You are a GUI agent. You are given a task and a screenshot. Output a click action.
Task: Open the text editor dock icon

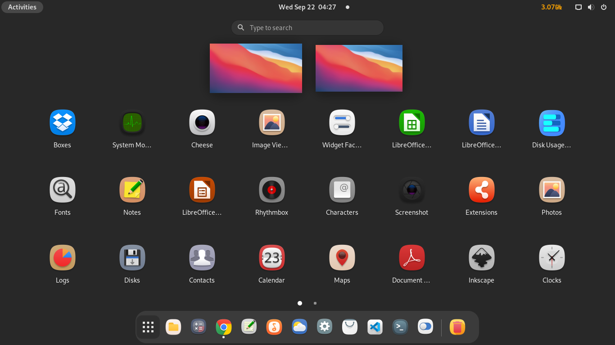[x=249, y=327]
